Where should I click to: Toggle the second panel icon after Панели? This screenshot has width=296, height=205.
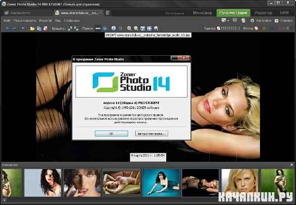(105, 29)
